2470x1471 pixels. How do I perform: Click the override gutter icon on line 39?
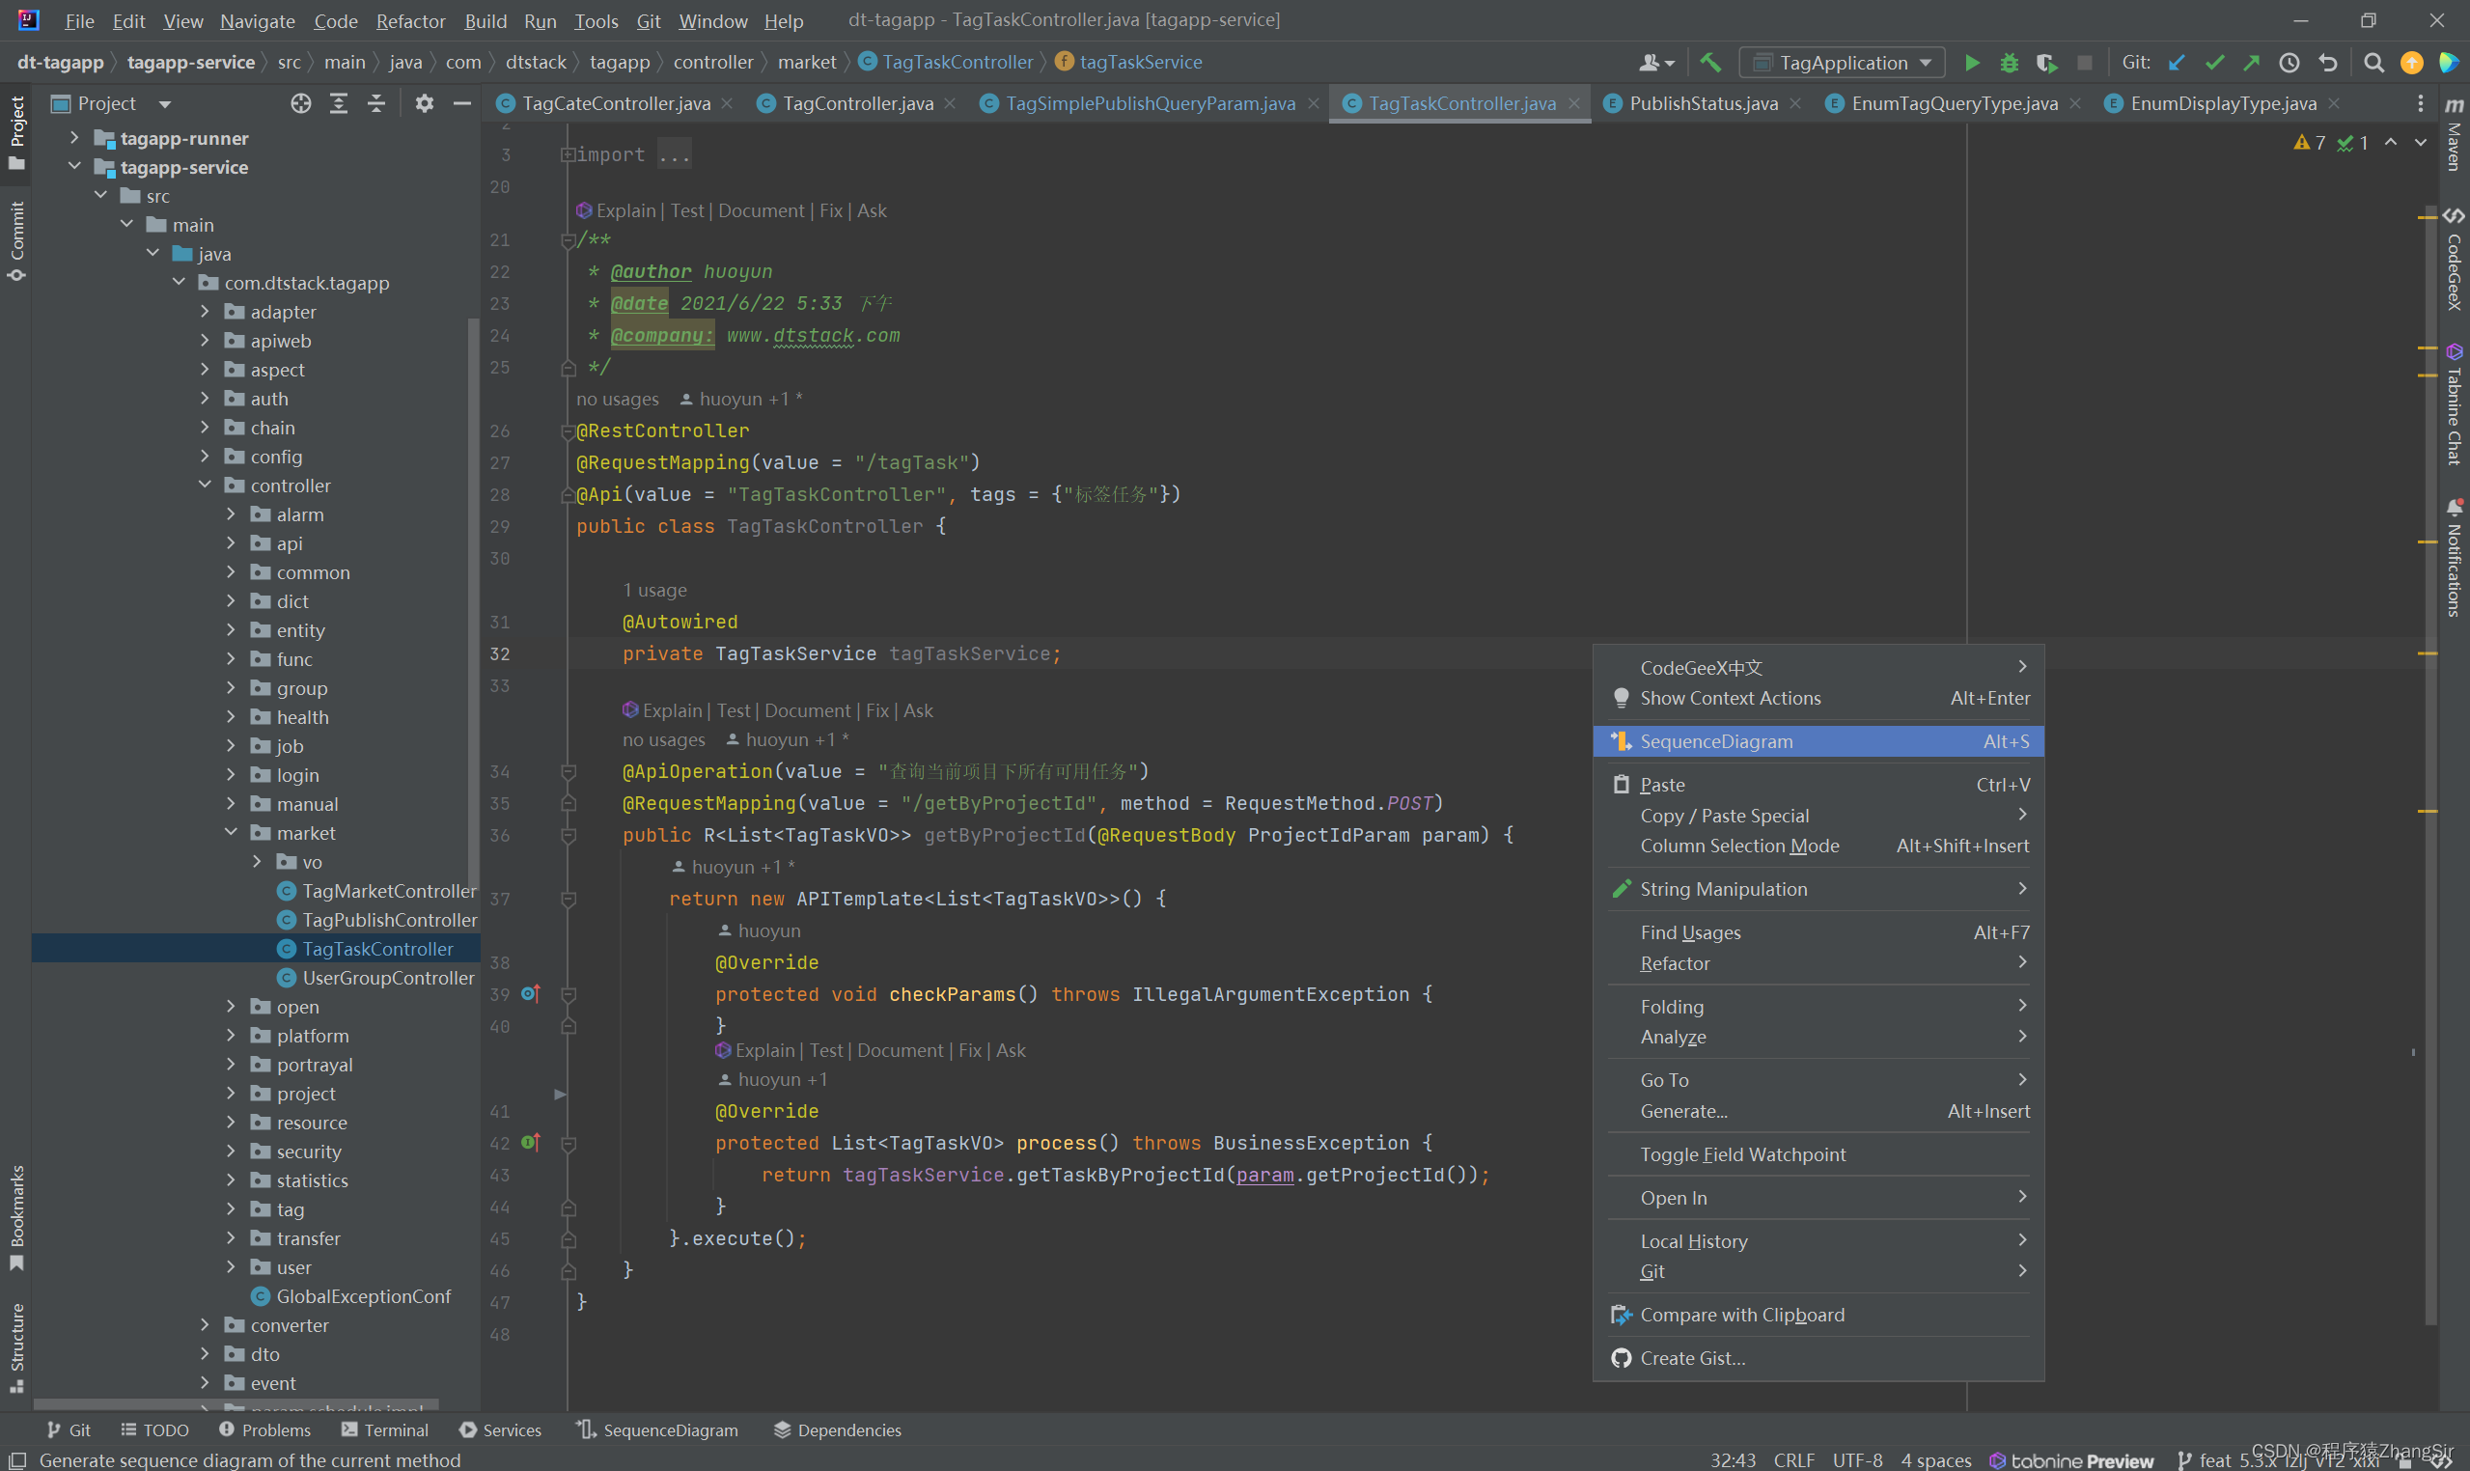(x=530, y=993)
